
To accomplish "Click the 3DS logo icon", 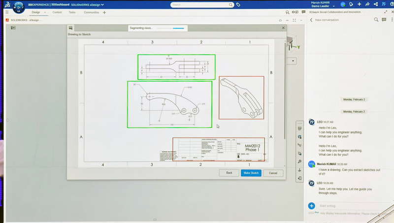I will pos(7,4).
